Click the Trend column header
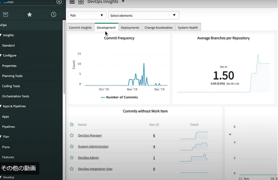 pos(194,125)
